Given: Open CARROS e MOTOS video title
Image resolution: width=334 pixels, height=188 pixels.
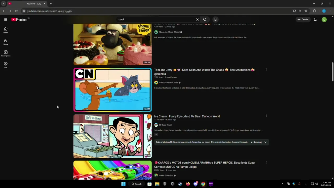Looking at the screenshot, I should click(205, 165).
